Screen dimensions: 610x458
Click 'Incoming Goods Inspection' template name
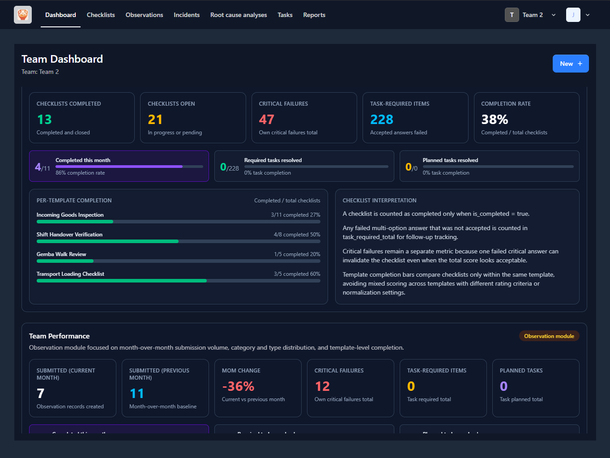tap(70, 215)
